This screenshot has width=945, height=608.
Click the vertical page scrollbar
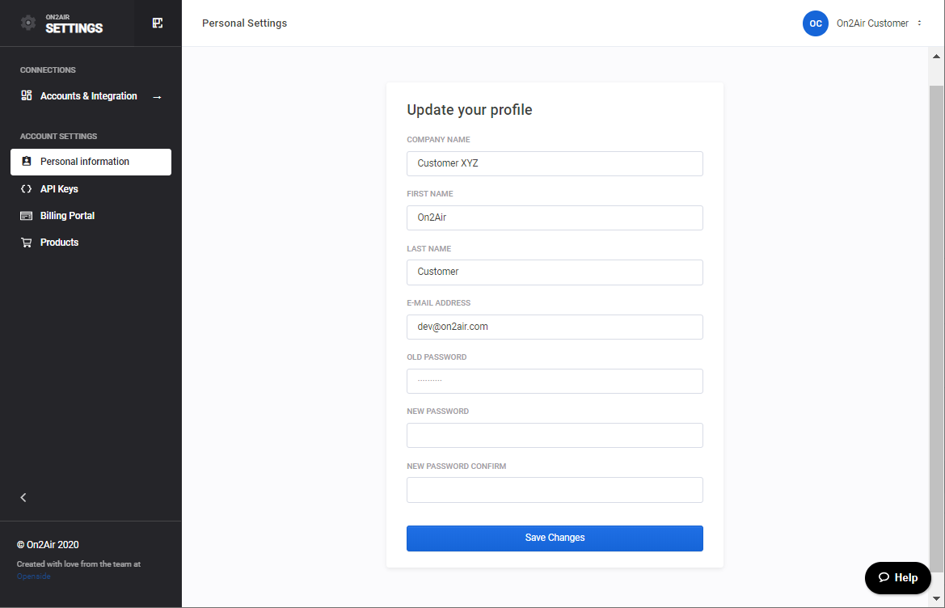coord(936,323)
